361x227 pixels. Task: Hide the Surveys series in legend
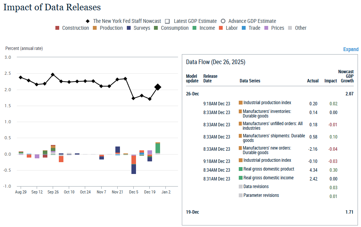tap(129, 28)
